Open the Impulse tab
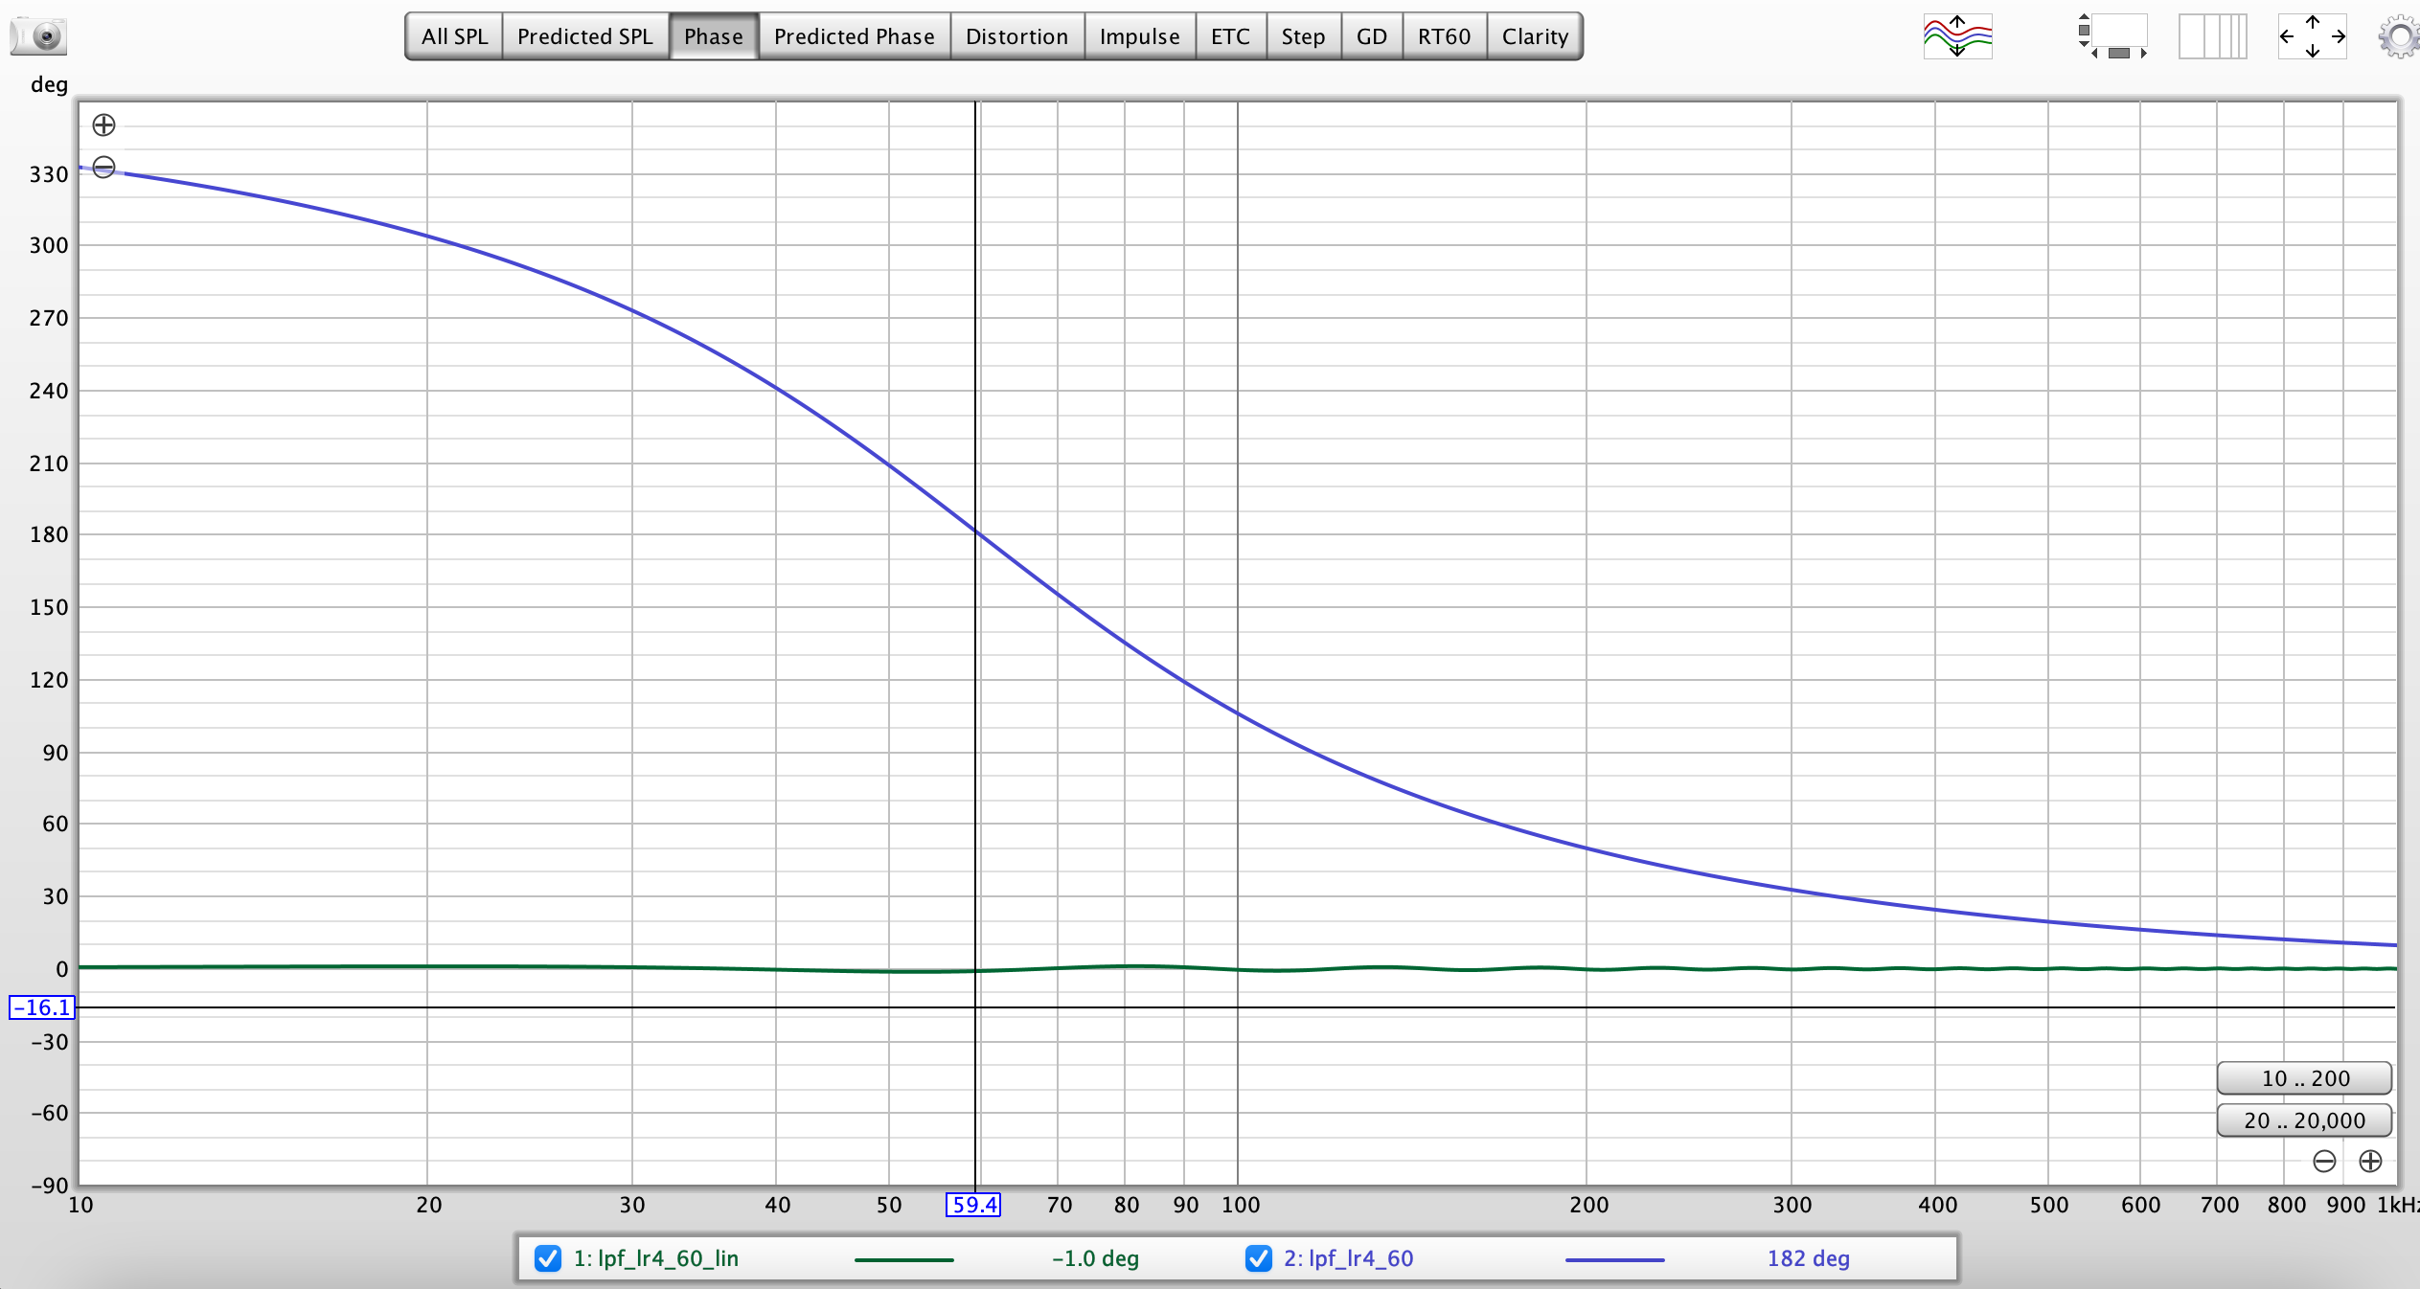This screenshot has height=1289, width=2420. pyautogui.click(x=1139, y=36)
